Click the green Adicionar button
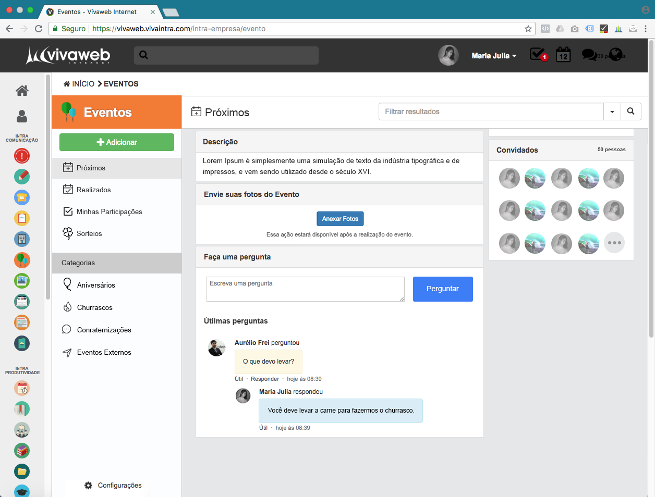This screenshot has width=655, height=497. pos(117,142)
